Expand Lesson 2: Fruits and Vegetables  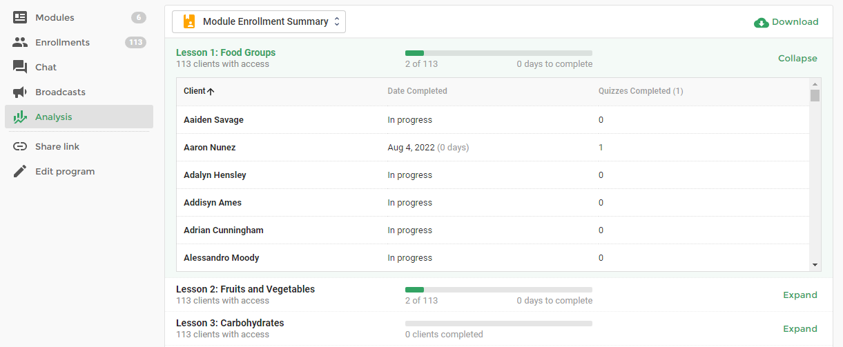click(x=800, y=295)
